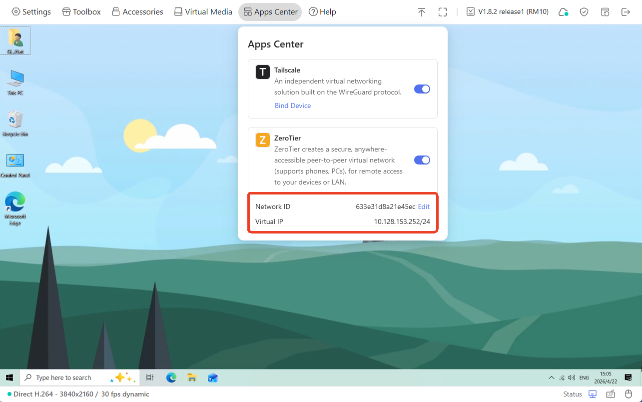Expand the Accessories menu
The height and width of the screenshot is (402, 642).
[x=137, y=12]
